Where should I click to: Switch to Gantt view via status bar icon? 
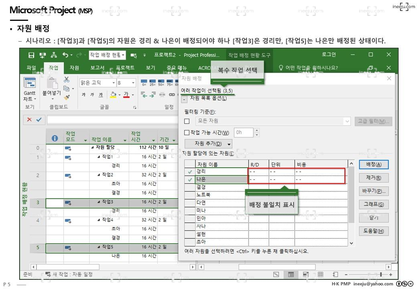coord(276,275)
